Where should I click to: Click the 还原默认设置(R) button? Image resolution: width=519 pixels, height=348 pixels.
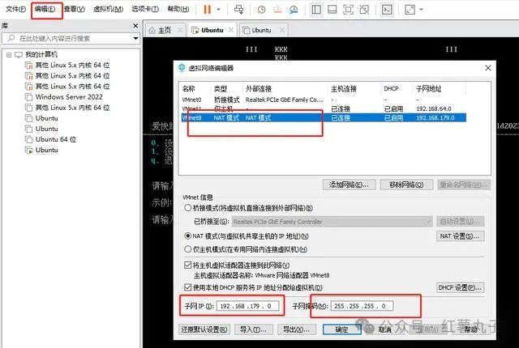pos(204,329)
